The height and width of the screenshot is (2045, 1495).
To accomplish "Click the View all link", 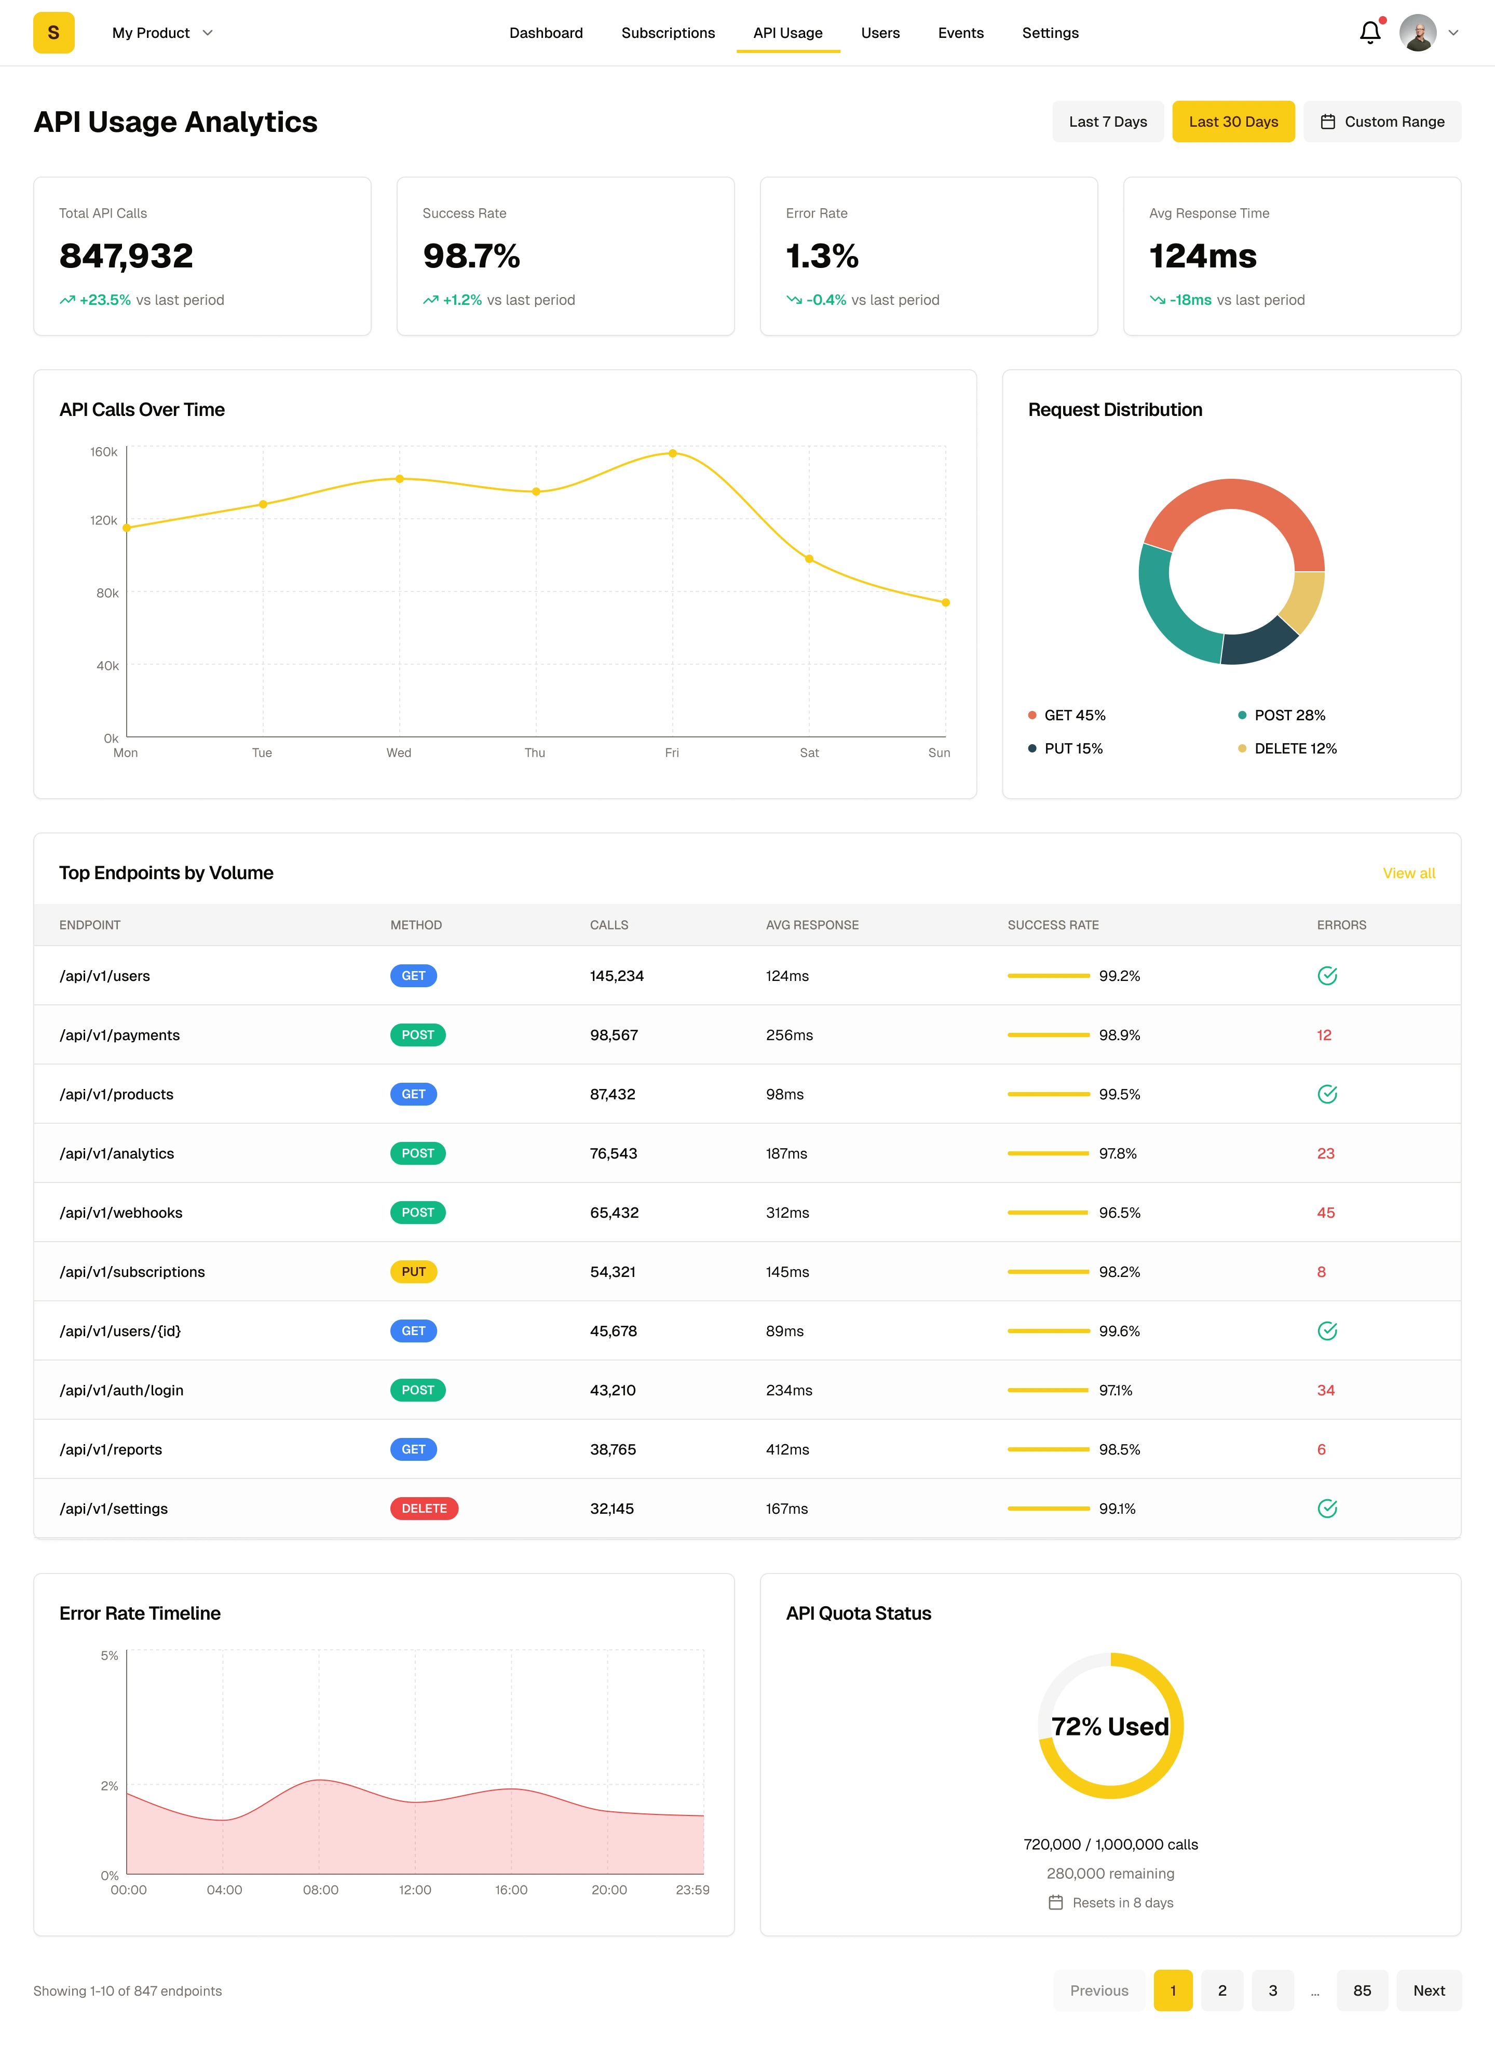I will click(x=1408, y=872).
